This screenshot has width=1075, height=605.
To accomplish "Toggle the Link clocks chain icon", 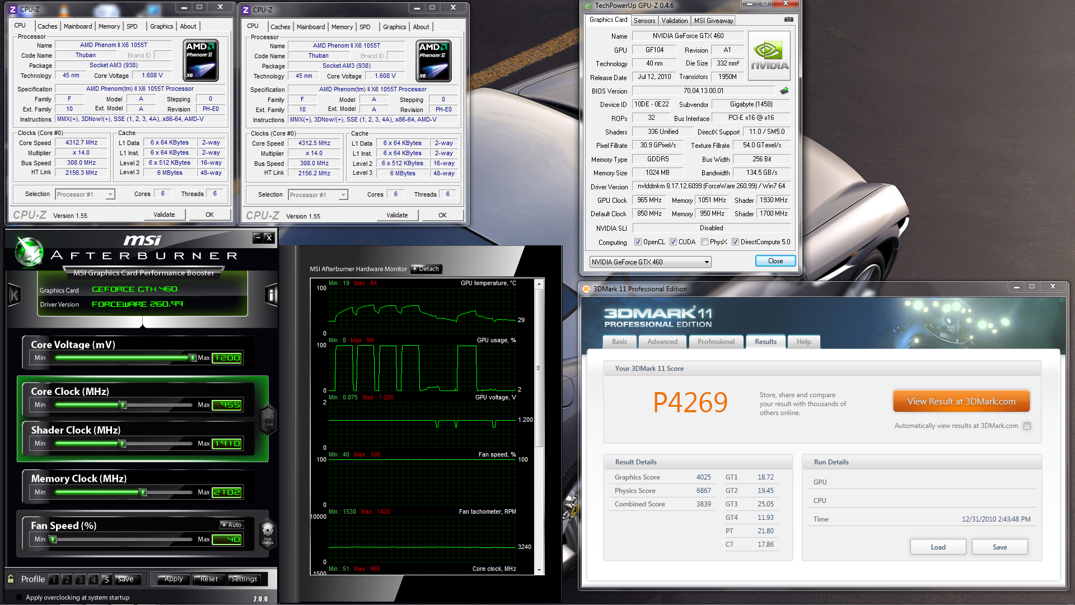I will coord(268,420).
